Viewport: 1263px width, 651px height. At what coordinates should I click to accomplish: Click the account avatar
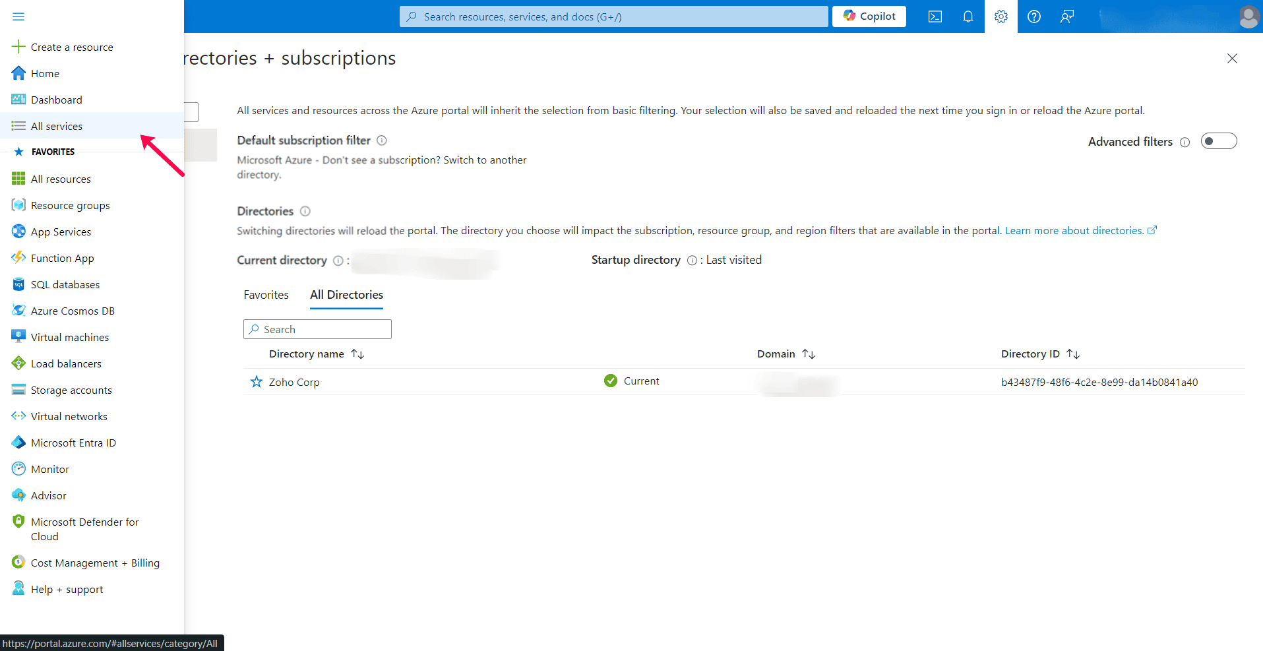pos(1248,16)
